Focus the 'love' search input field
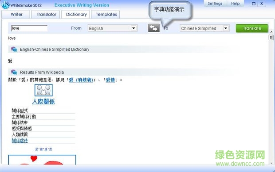The width and height of the screenshot is (275, 172). [x=29, y=28]
